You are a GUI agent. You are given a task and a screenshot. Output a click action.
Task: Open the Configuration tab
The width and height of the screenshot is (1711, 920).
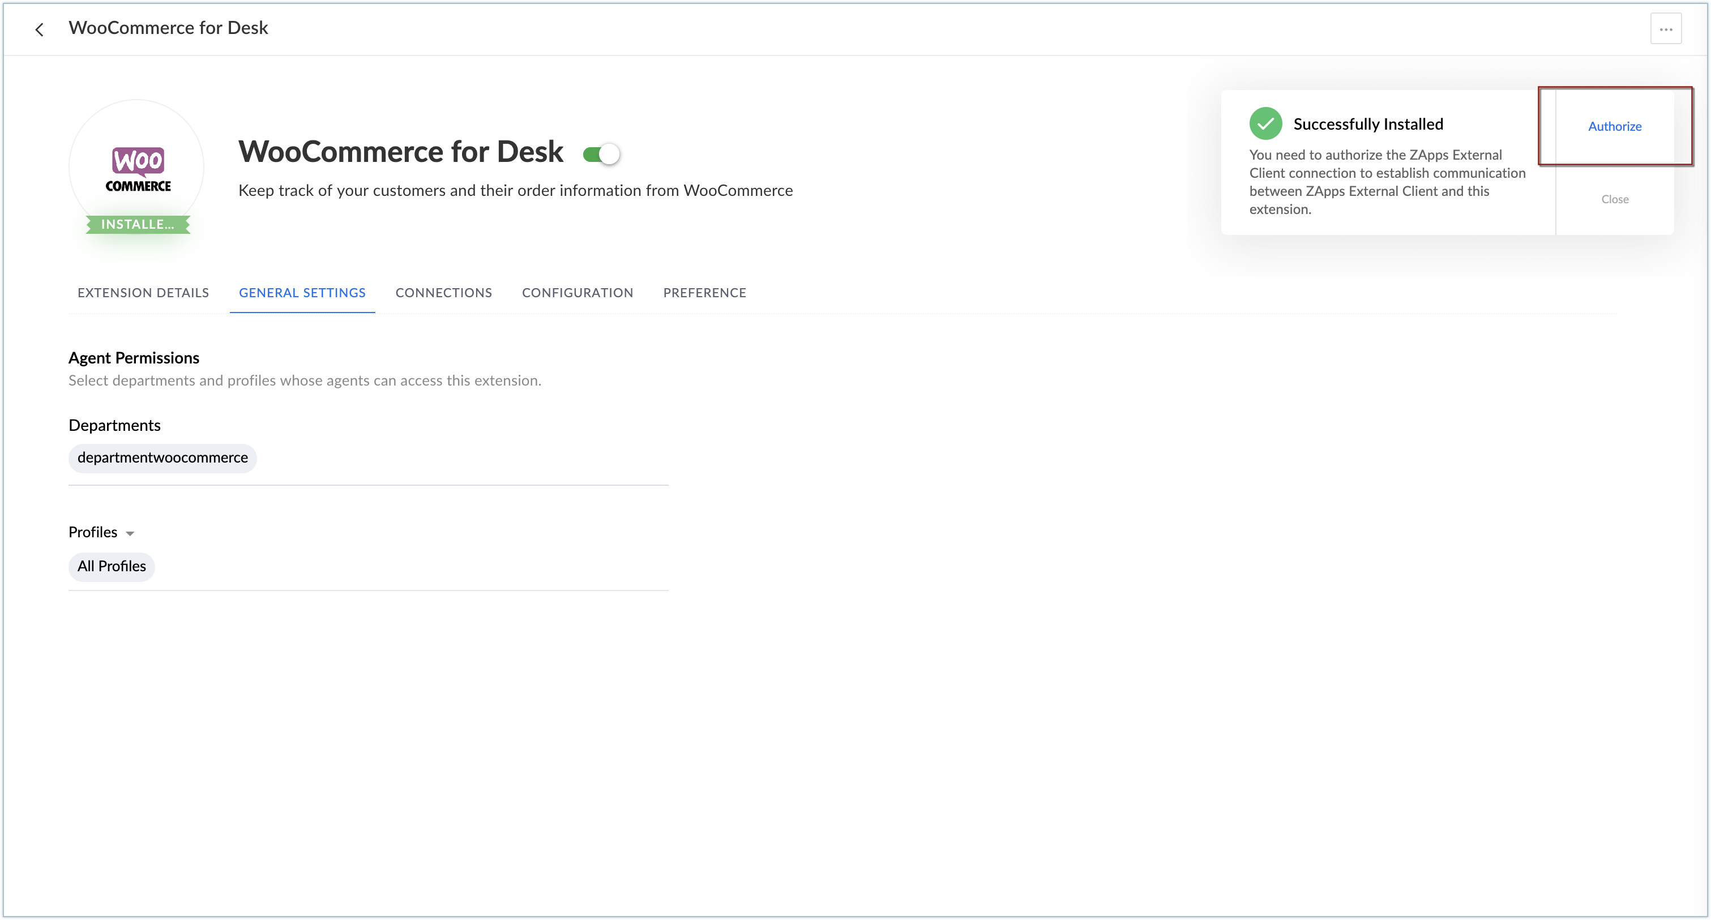click(577, 293)
